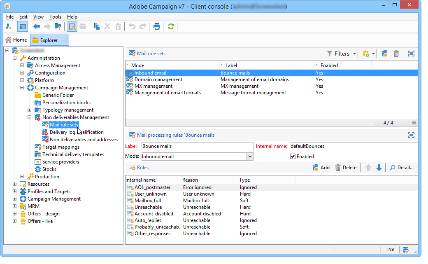The height and width of the screenshot is (264, 428).
Task: Click the Detail... button
Action: (402, 168)
